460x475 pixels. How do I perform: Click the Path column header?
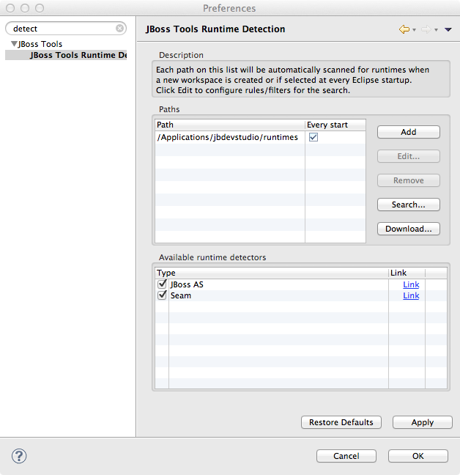pos(230,125)
